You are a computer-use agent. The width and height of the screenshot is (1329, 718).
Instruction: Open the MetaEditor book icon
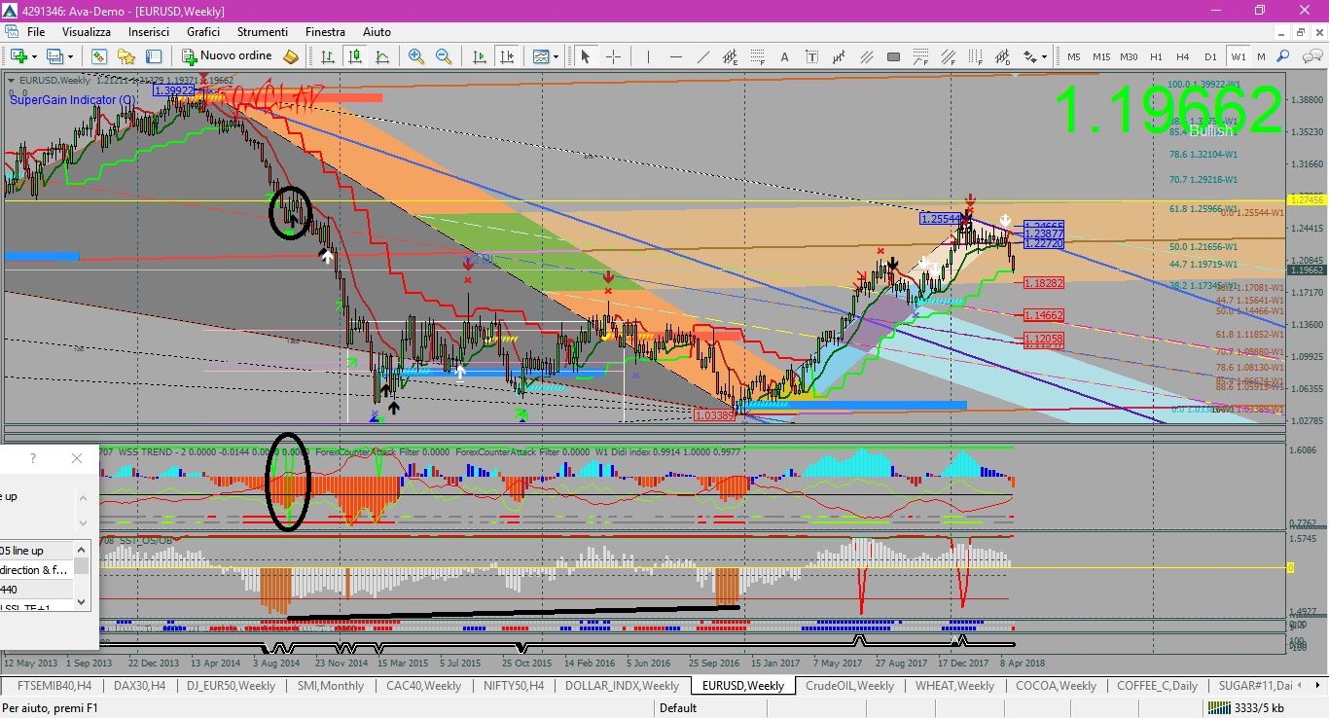point(290,56)
